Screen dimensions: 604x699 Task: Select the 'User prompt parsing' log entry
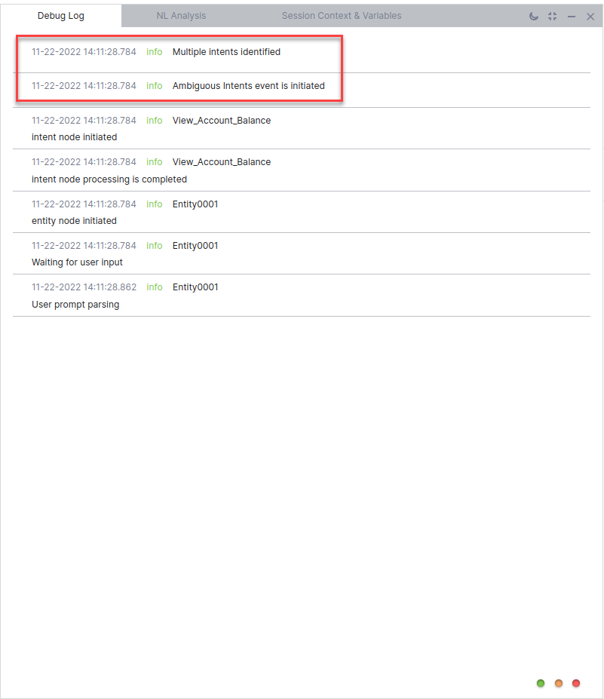point(75,305)
